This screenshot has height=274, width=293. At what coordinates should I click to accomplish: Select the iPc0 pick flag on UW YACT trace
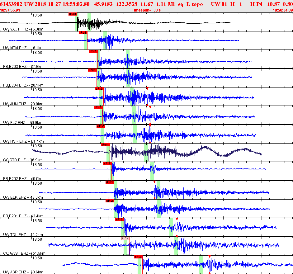click(x=73, y=14)
